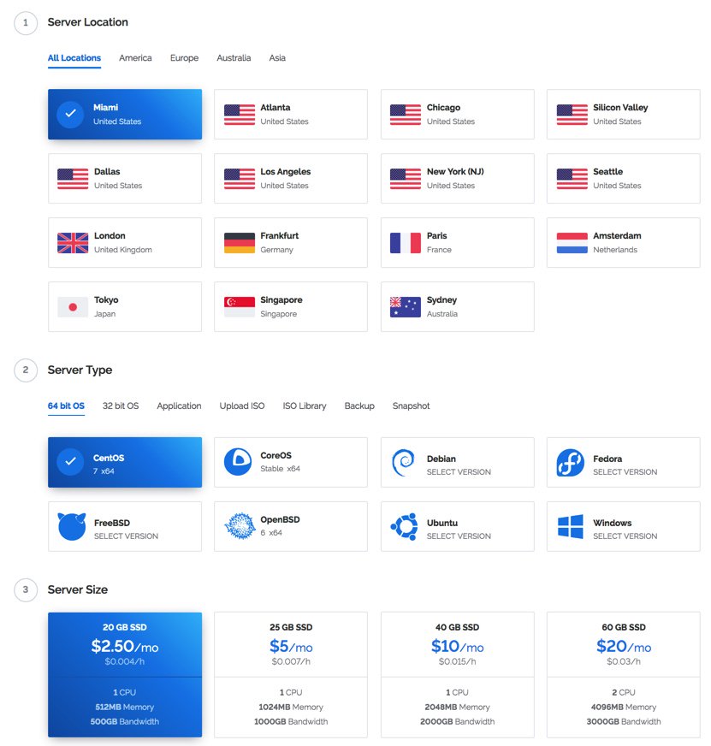Select the 64 bit OS tab
This screenshot has height=746, width=711.
66,406
